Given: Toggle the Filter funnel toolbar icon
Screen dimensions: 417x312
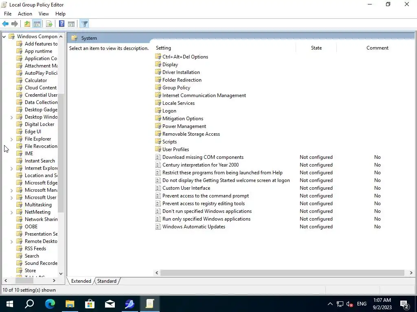Looking at the screenshot, I should pos(84,24).
